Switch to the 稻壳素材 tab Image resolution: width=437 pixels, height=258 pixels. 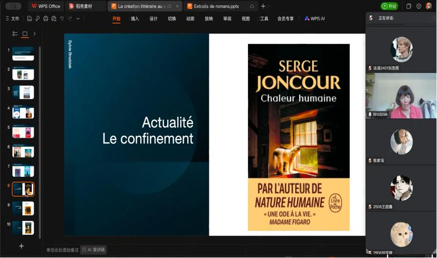coord(86,6)
